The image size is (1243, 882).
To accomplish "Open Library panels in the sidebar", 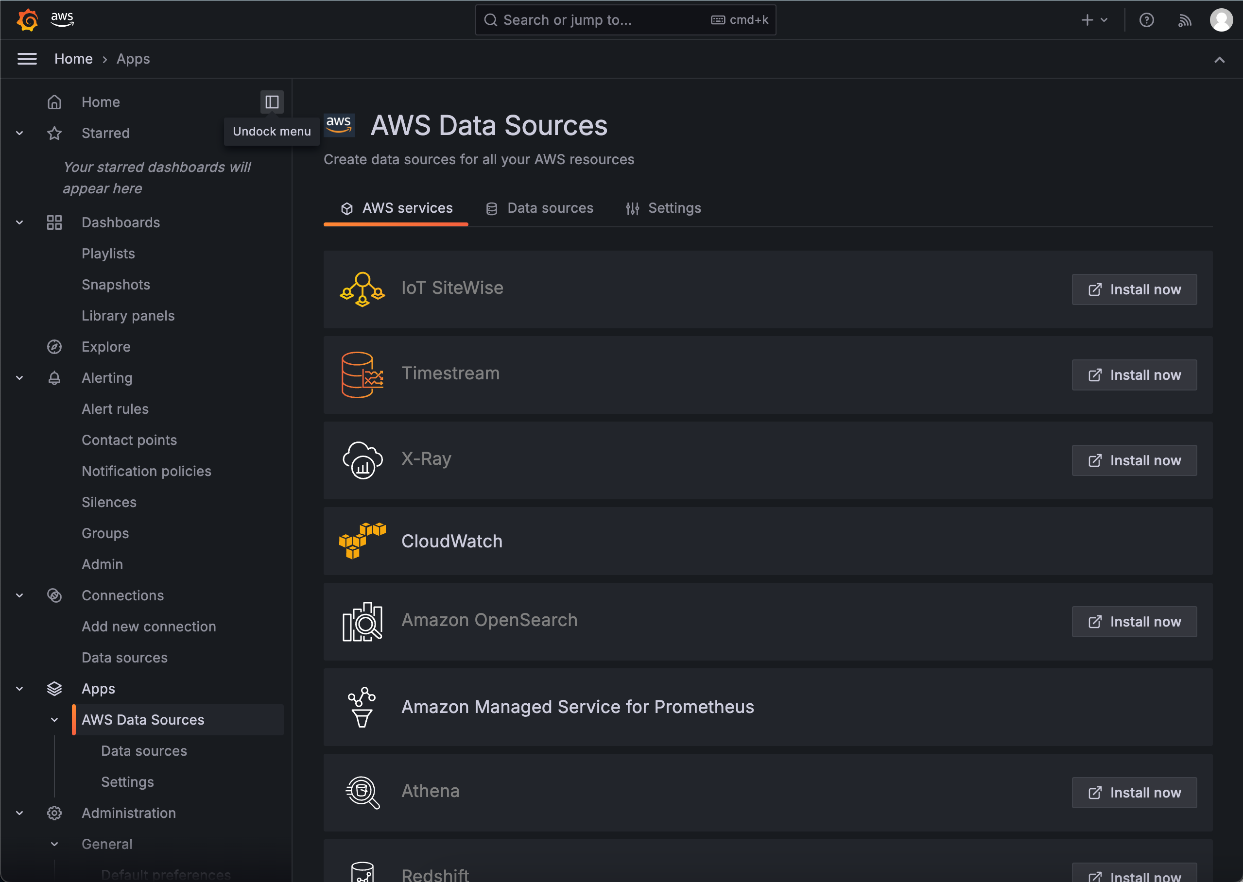I will click(x=128, y=316).
